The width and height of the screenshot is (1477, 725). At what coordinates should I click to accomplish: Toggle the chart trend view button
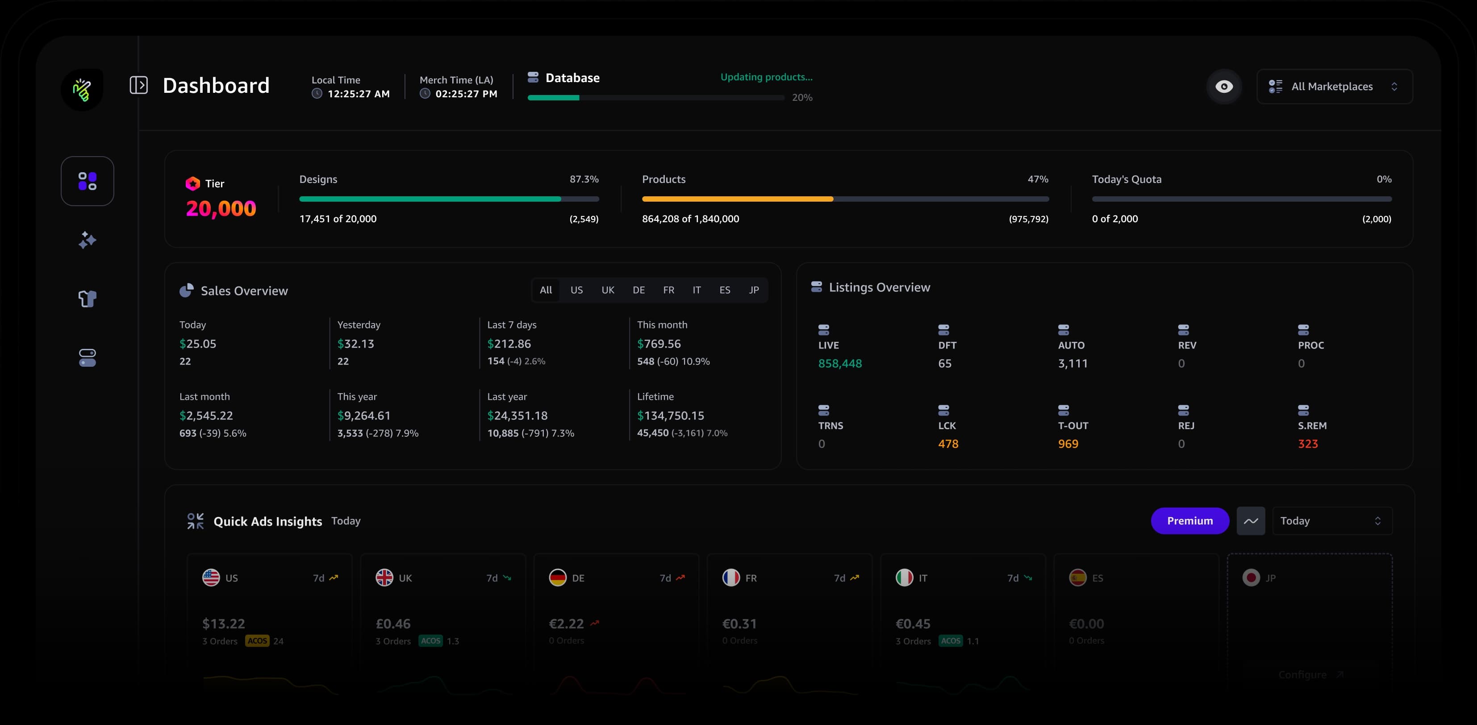(x=1251, y=521)
